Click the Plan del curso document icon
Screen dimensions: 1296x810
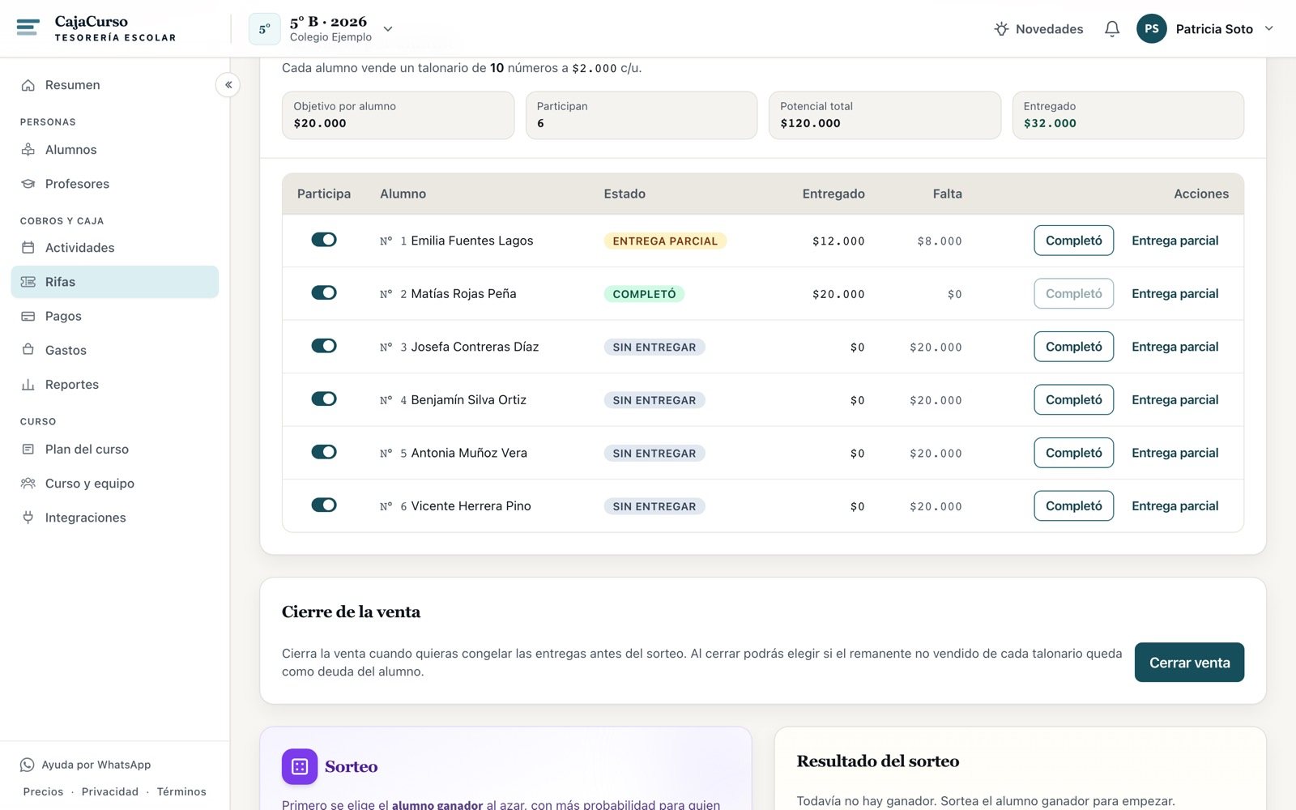[28, 450]
